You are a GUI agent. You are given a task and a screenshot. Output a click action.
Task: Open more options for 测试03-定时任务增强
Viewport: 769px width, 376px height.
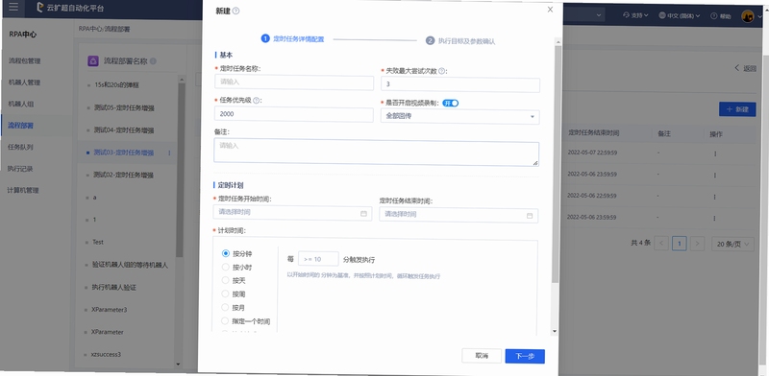170,153
